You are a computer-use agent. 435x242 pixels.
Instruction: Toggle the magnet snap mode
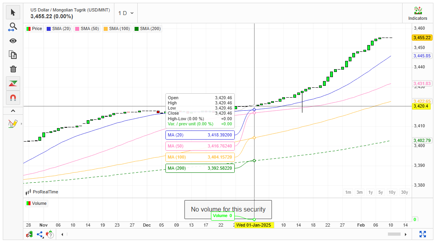13,97
